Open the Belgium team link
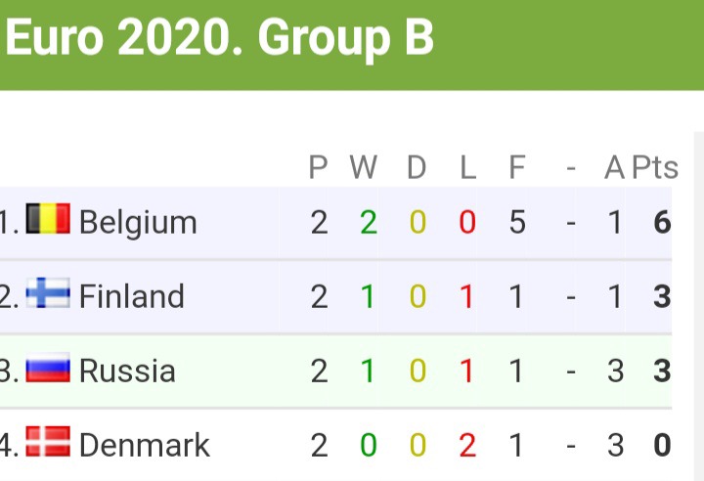 (138, 223)
